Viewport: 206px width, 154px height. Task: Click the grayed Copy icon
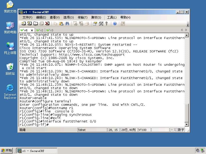55,24
